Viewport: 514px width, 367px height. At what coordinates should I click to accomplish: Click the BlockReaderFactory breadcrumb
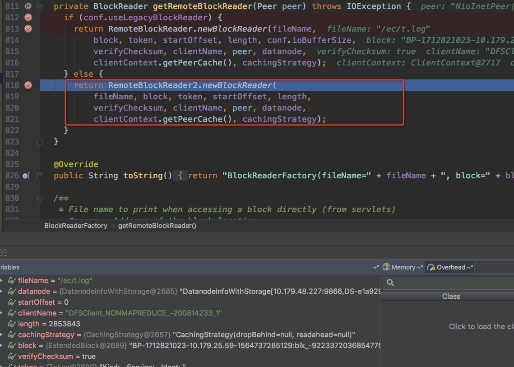[x=76, y=226]
